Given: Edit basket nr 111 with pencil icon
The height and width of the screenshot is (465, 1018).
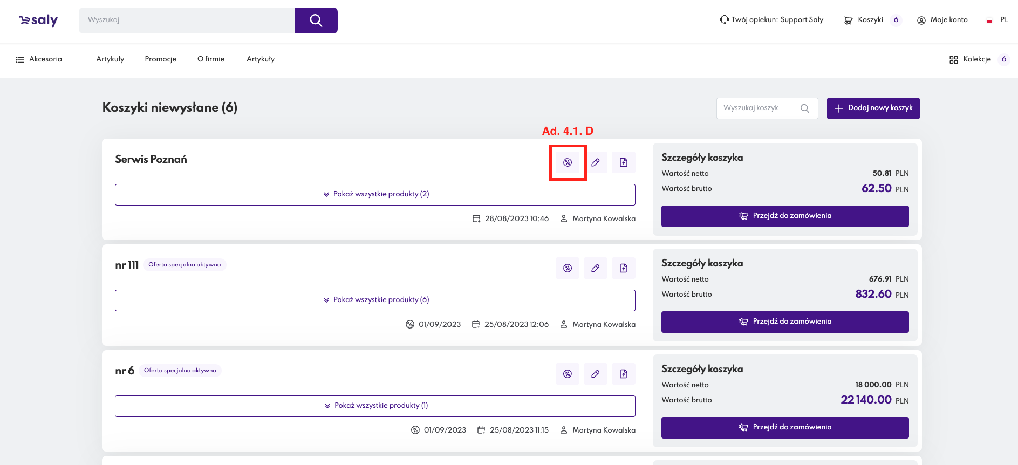Looking at the screenshot, I should pos(596,268).
